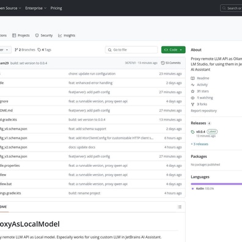Screen dimensions: 242x242
Task: Show the + 3 releases link
Action: [x=200, y=144]
